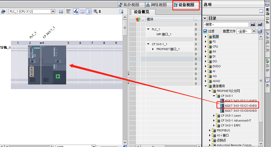Click the profile settings wrench icon
The width and height of the screenshot is (271, 147).
coord(260,31)
